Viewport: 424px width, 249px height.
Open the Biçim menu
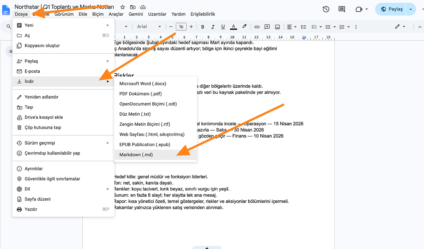coord(98,14)
